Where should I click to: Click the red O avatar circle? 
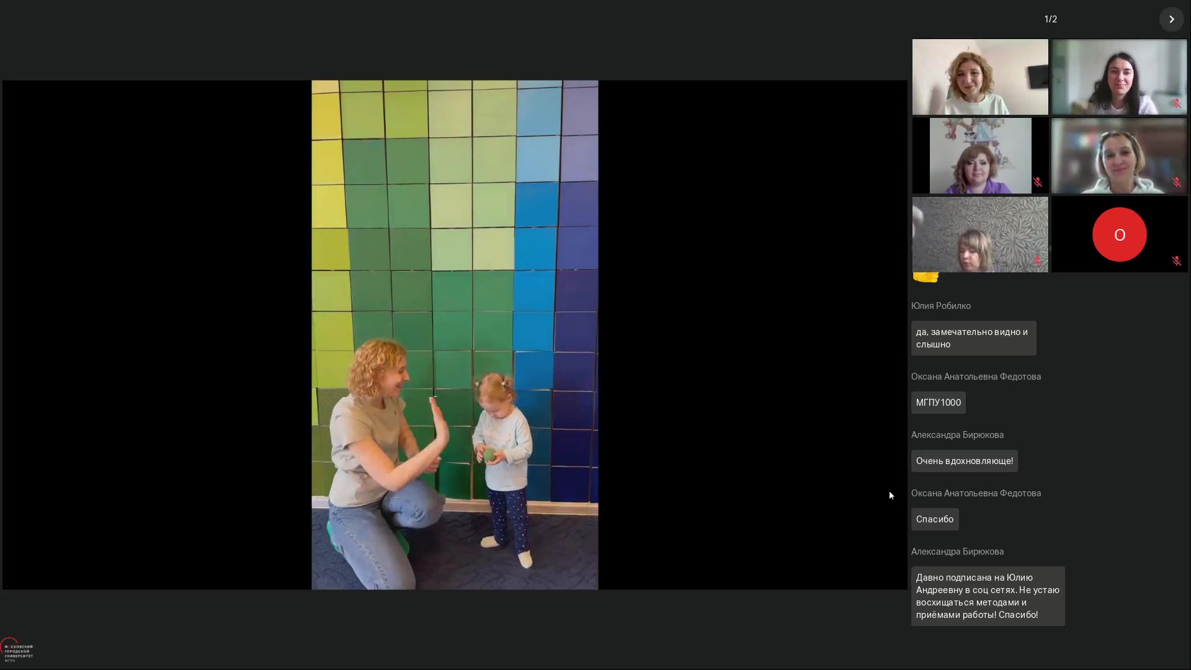pos(1119,234)
